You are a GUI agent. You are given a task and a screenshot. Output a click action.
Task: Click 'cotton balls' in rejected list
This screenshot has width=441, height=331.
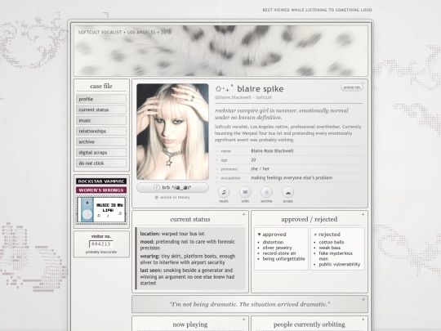[x=332, y=242]
